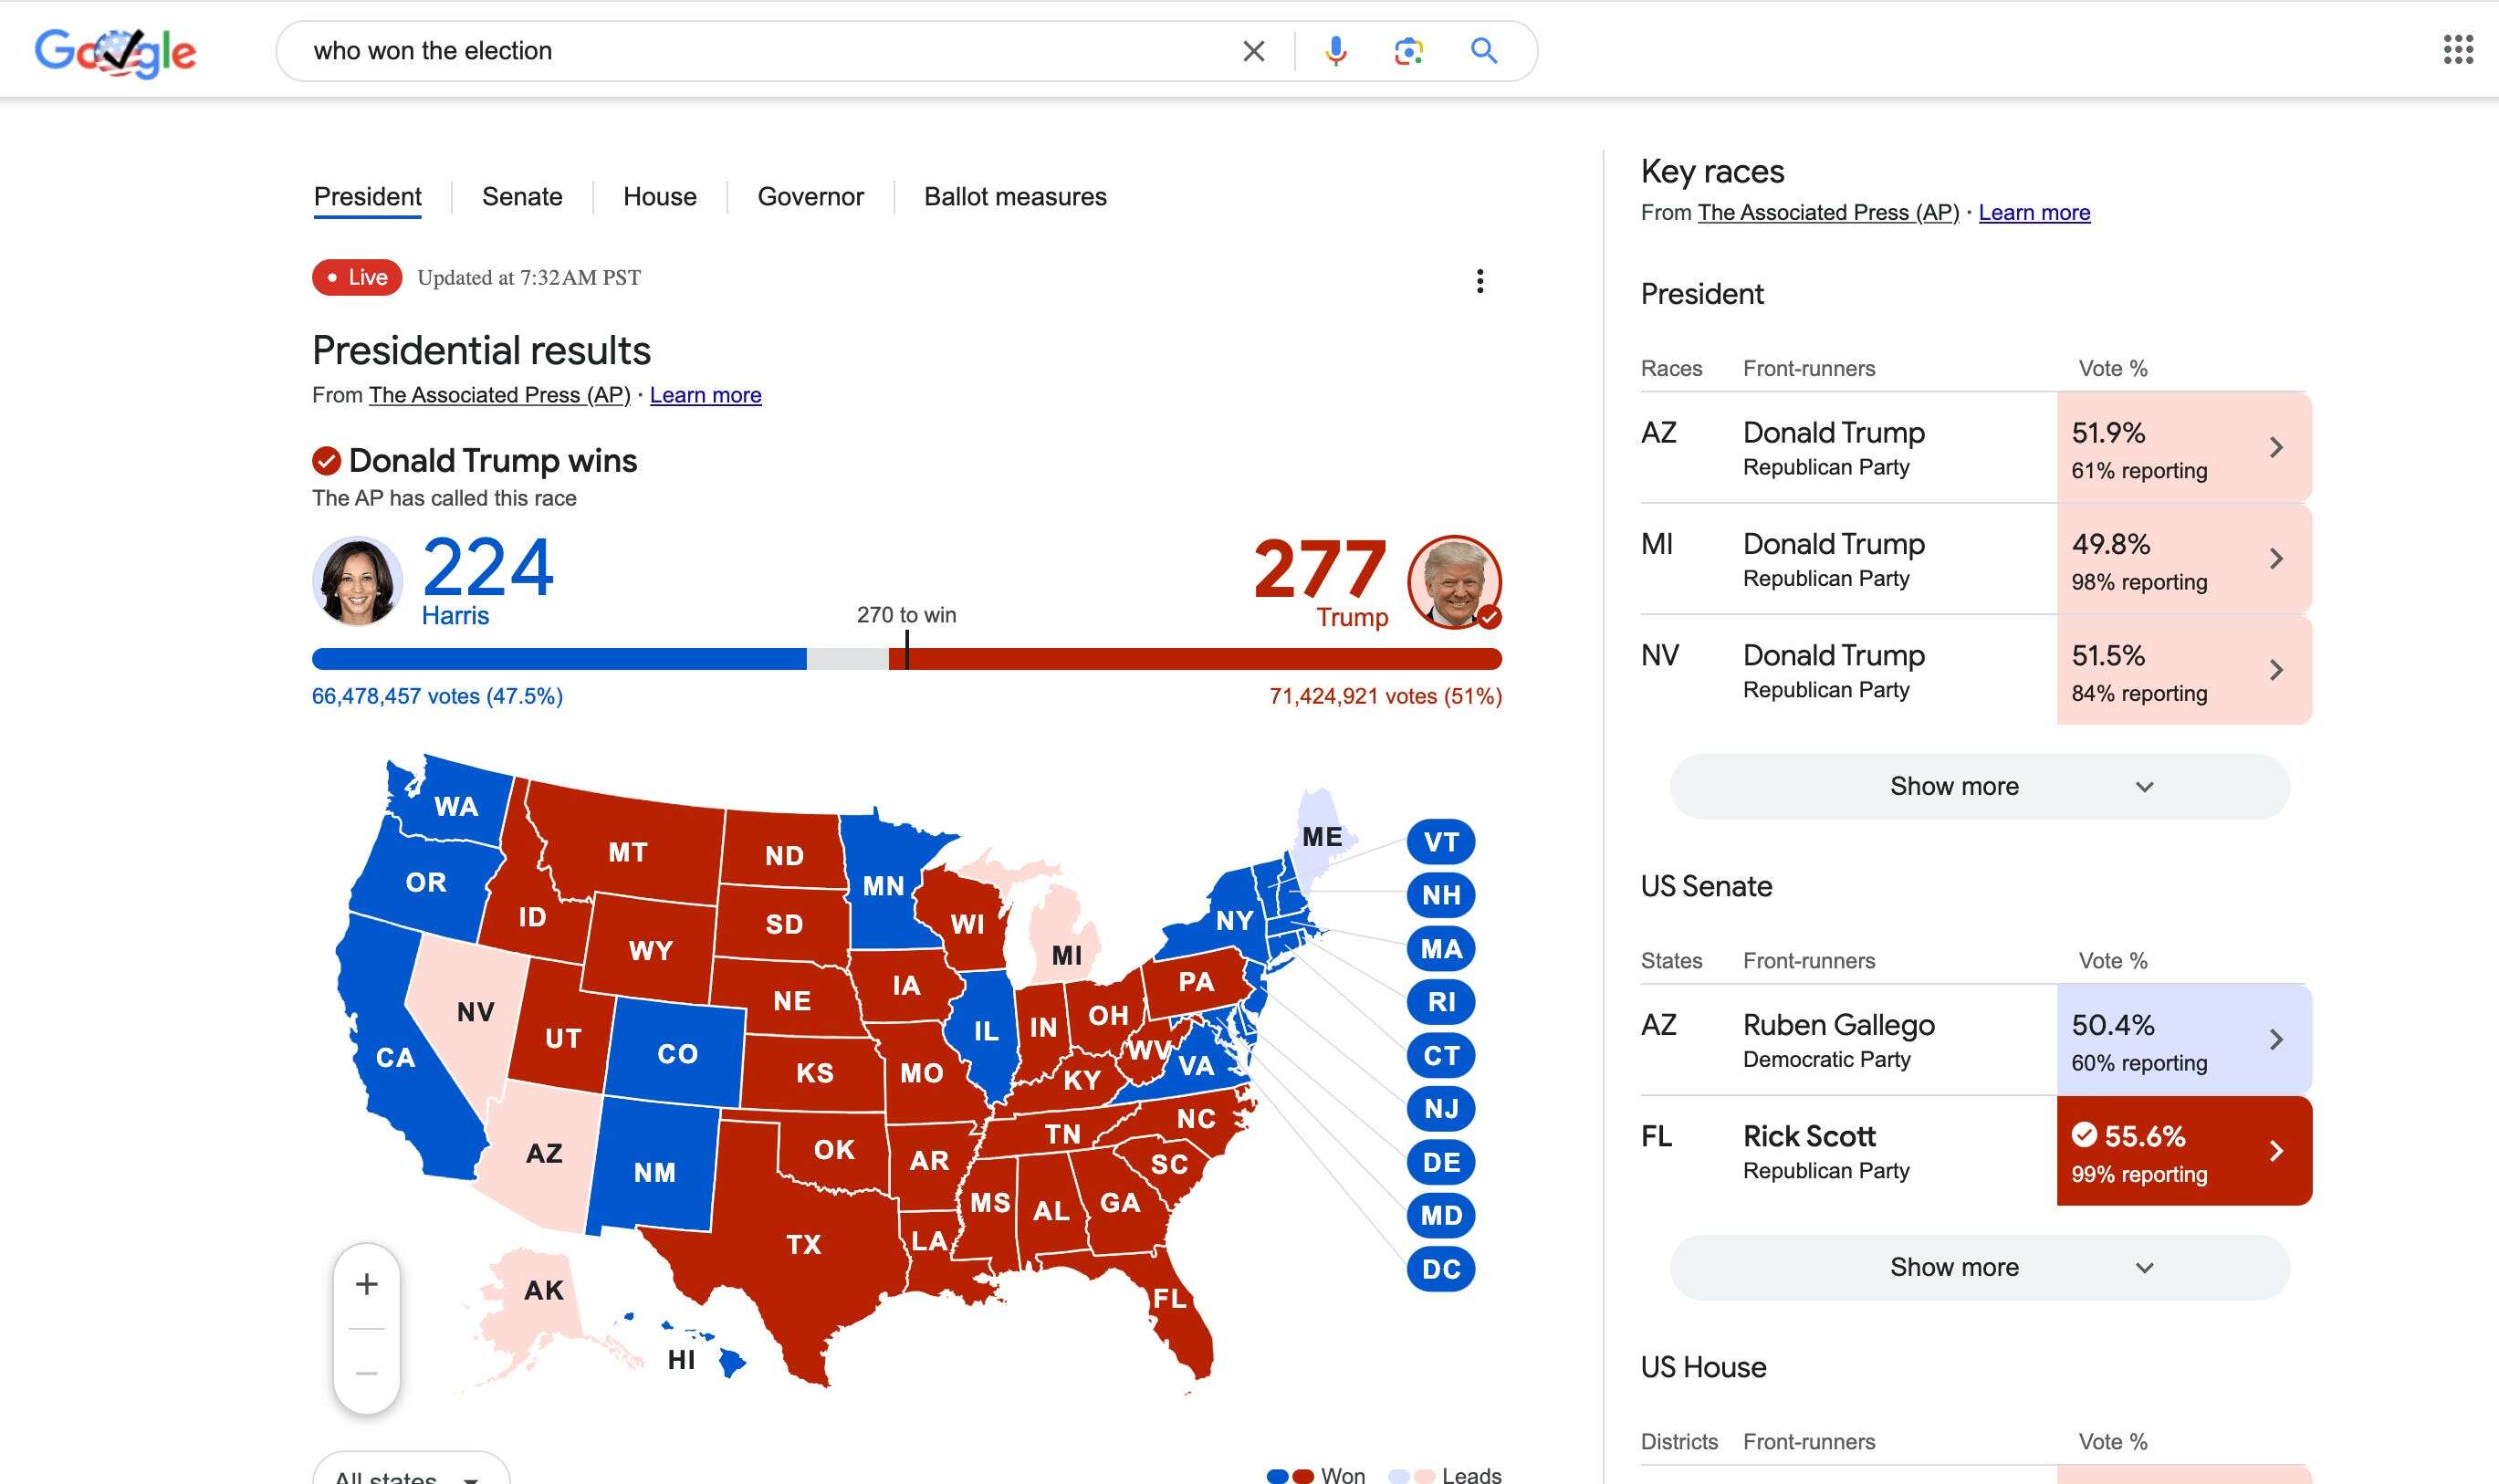
Task: Click the House tab
Action: (661, 196)
